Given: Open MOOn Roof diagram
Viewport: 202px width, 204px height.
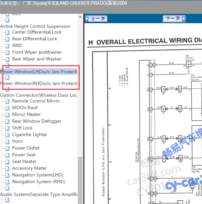Looking at the screenshot, I should tap(25, 108).
